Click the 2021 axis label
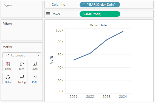The width and height of the screenshot is (155, 103). point(74,97)
